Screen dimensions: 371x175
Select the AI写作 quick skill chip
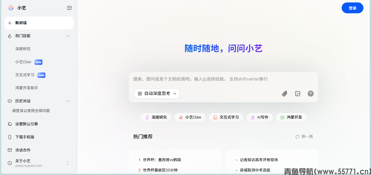[259, 117]
